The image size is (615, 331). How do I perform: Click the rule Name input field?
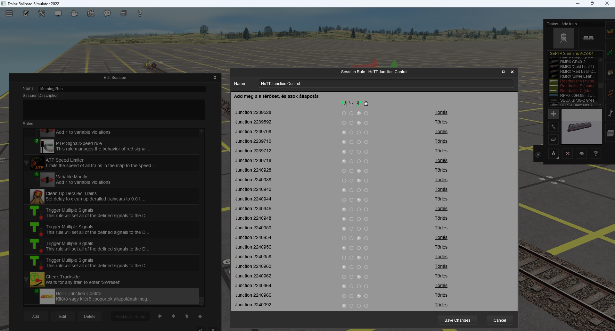pyautogui.click(x=386, y=84)
